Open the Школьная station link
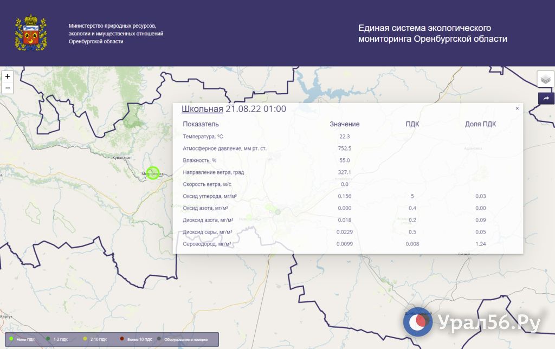Viewport: 555px width, 349px height. coord(202,109)
